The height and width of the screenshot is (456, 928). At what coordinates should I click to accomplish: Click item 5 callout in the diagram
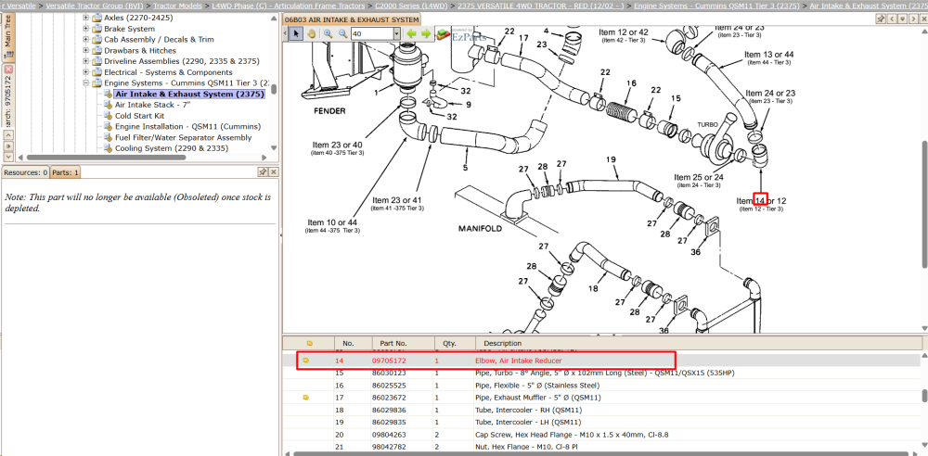(x=467, y=168)
